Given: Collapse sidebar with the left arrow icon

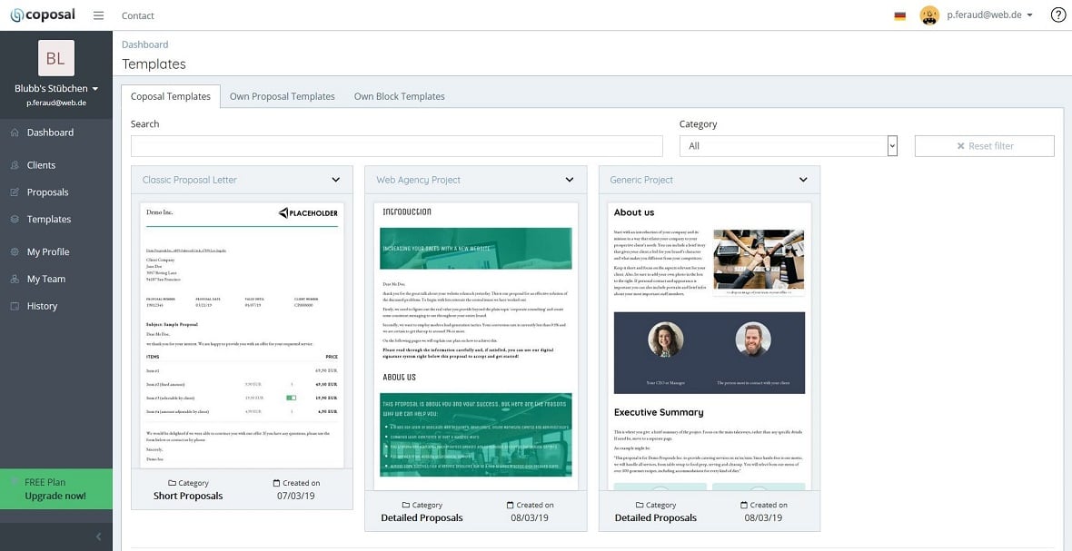Looking at the screenshot, I should coord(98,536).
